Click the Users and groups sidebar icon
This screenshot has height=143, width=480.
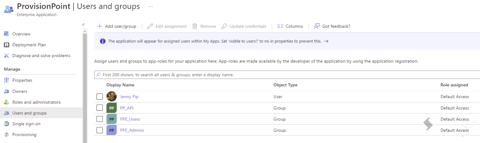pyautogui.click(x=6, y=113)
